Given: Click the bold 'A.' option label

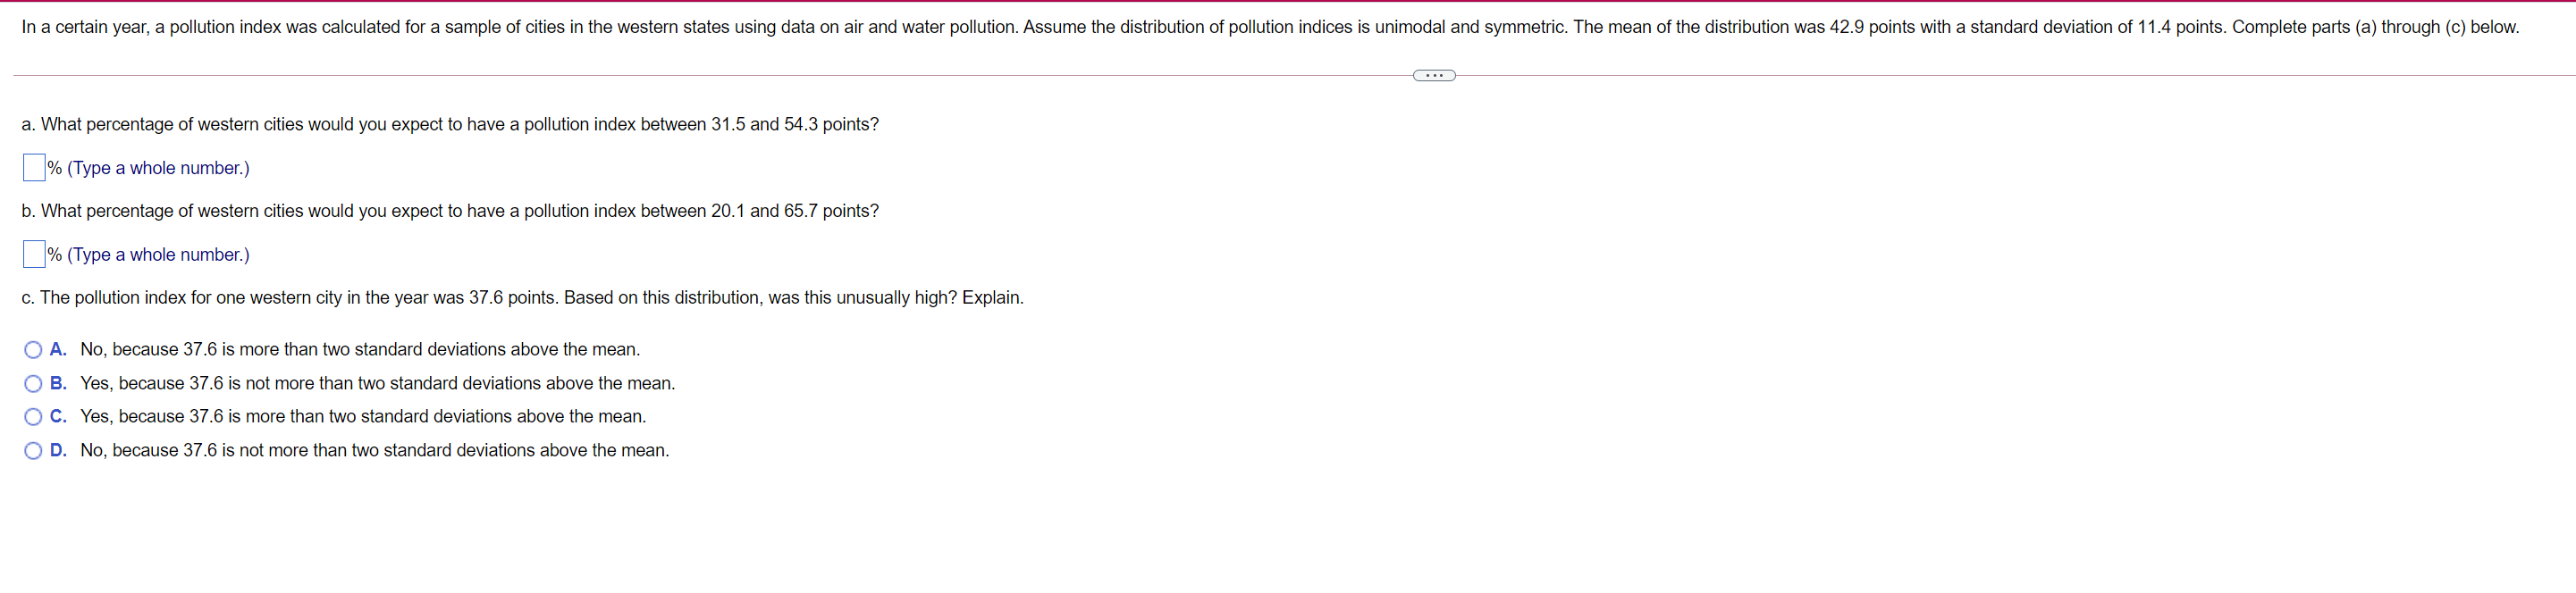Looking at the screenshot, I should (57, 349).
